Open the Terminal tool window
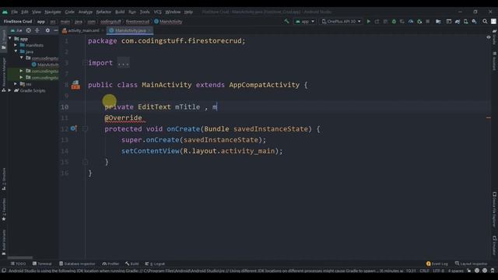498x280 pixels. [x=42, y=264]
